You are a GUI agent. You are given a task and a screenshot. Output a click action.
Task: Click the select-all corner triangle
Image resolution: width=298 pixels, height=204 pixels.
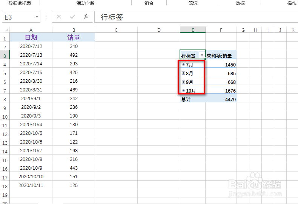(7, 30)
